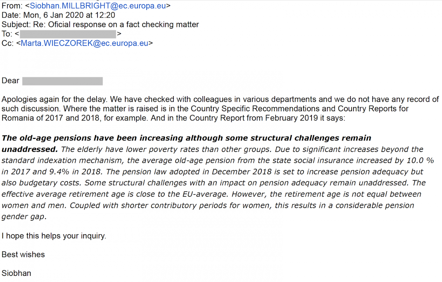
Task: Click 'I hope this helps your inquiry' line
Action: pyautogui.click(x=54, y=236)
